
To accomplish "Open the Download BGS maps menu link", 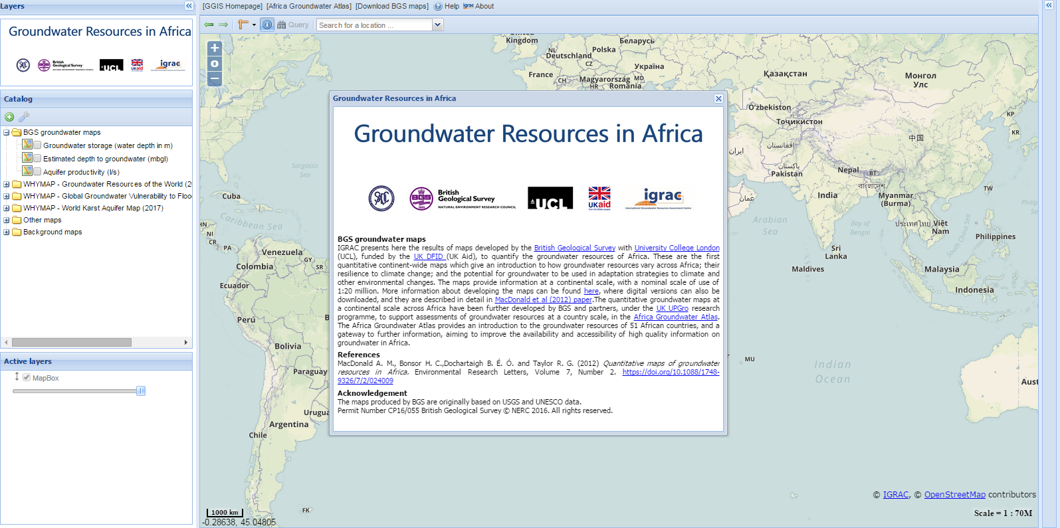I will (392, 6).
